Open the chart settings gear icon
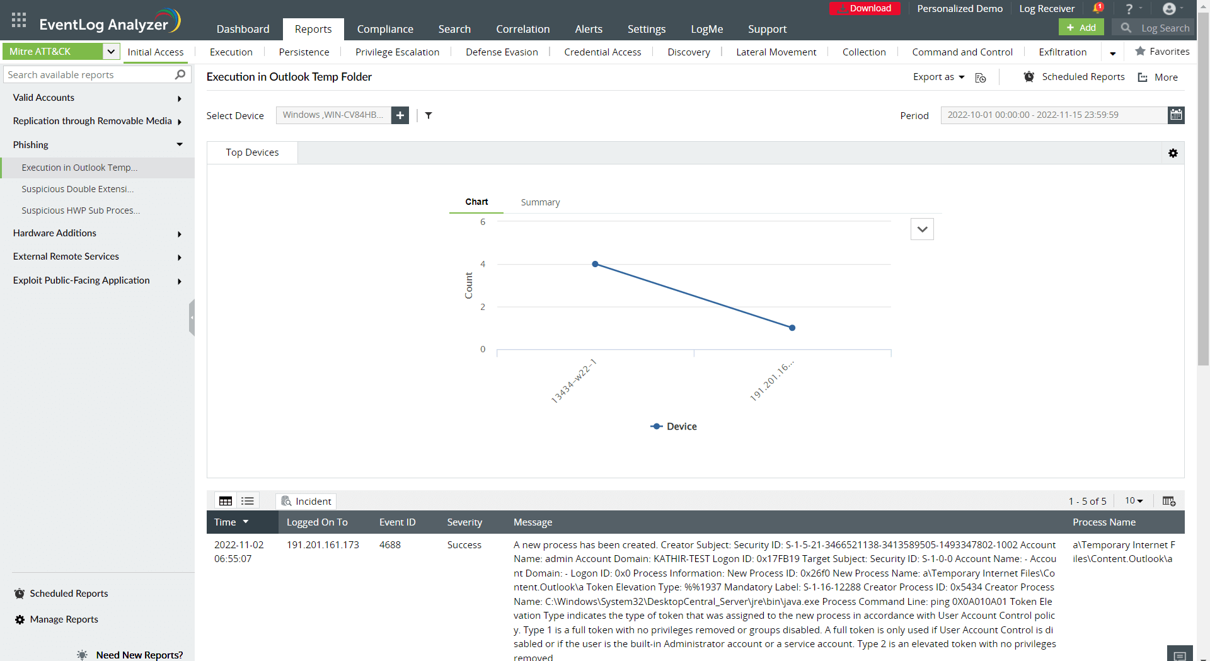Viewport: 1210px width, 661px height. [1173, 153]
